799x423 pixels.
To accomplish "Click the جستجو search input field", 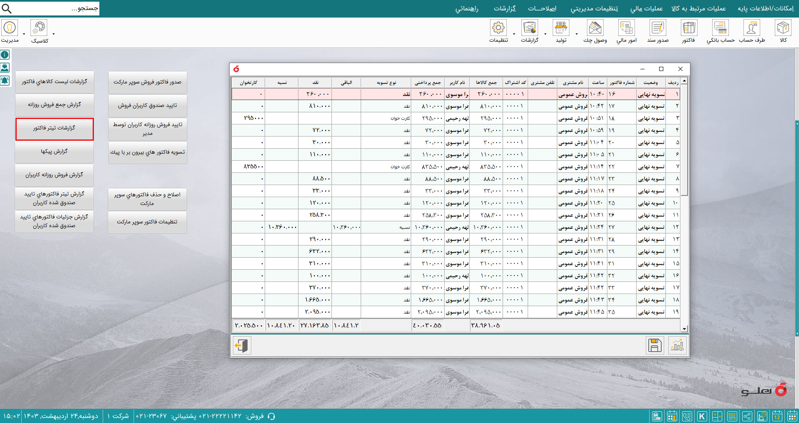I will click(56, 8).
